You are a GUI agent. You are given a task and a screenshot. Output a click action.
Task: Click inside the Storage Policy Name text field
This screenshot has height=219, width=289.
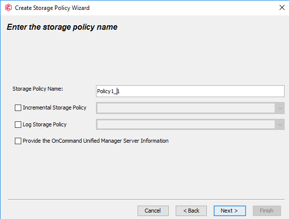coord(190,91)
